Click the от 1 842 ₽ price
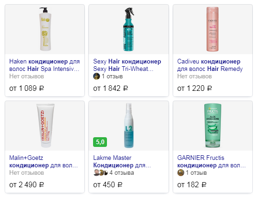 point(111,89)
